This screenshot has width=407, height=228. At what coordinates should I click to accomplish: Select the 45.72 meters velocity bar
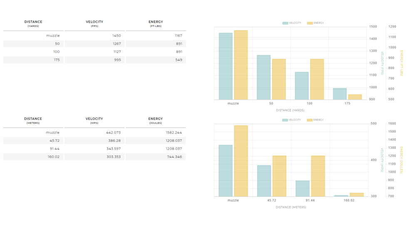[x=264, y=181]
